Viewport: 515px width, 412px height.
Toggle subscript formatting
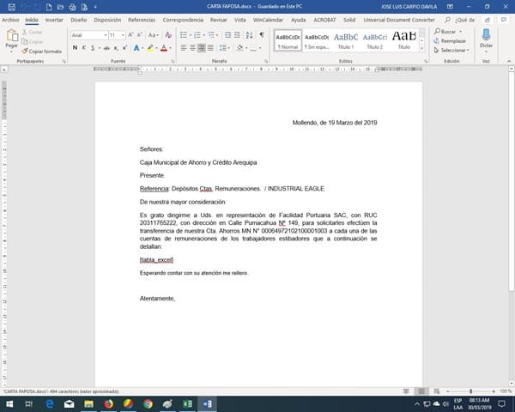[116, 48]
